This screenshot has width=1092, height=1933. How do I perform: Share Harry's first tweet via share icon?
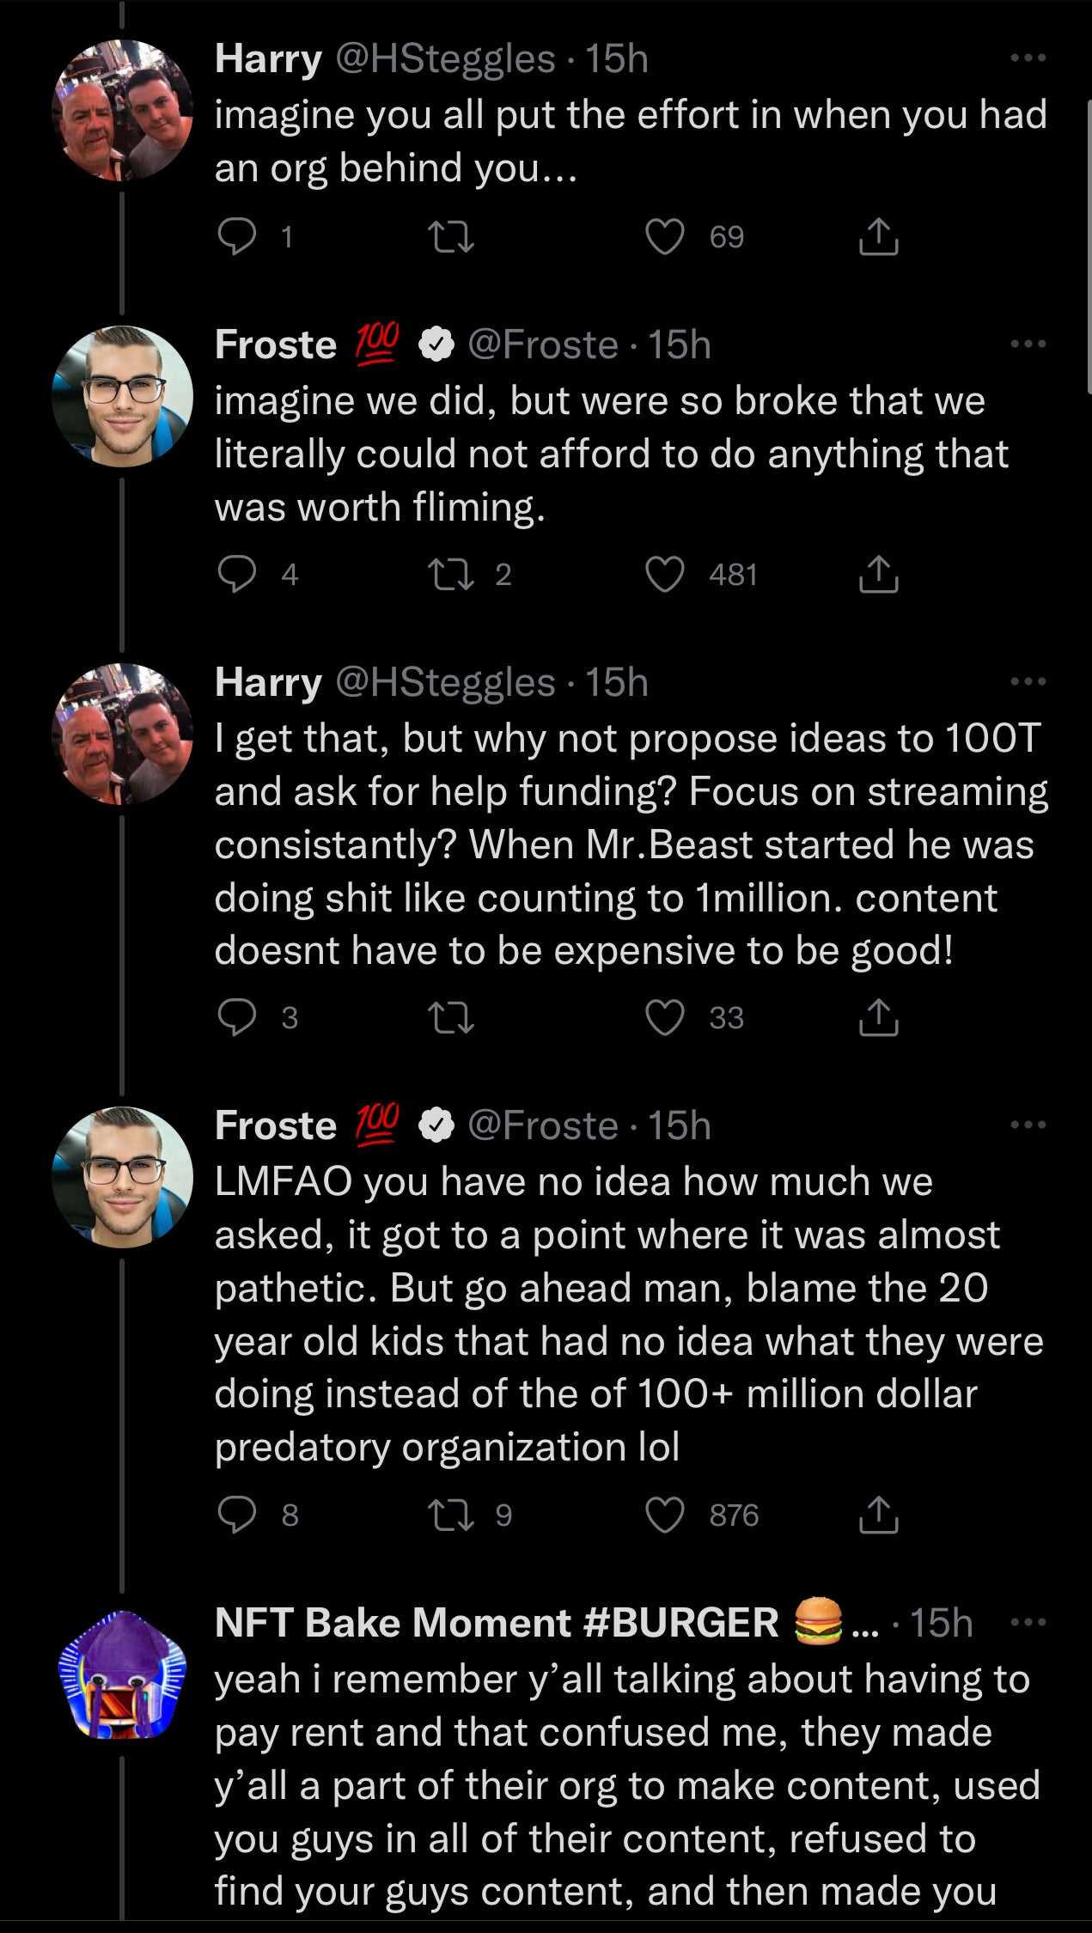[x=878, y=236]
